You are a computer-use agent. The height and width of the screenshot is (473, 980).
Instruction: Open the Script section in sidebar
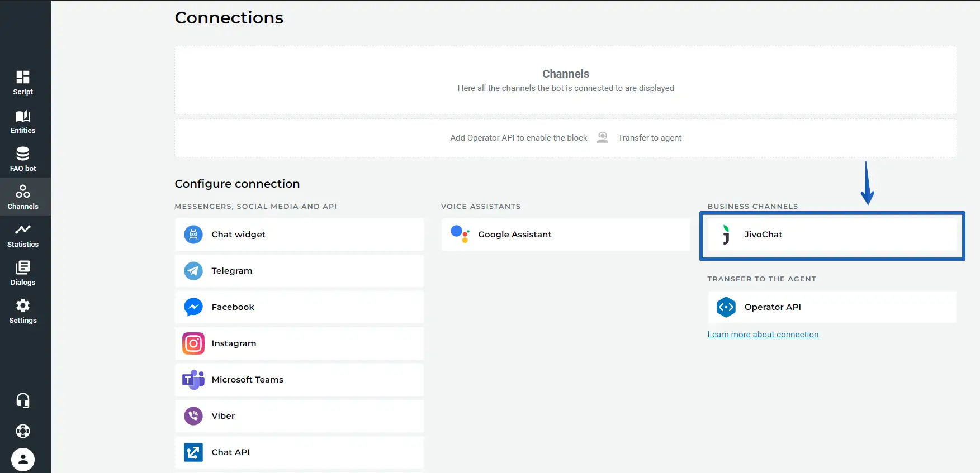23,83
